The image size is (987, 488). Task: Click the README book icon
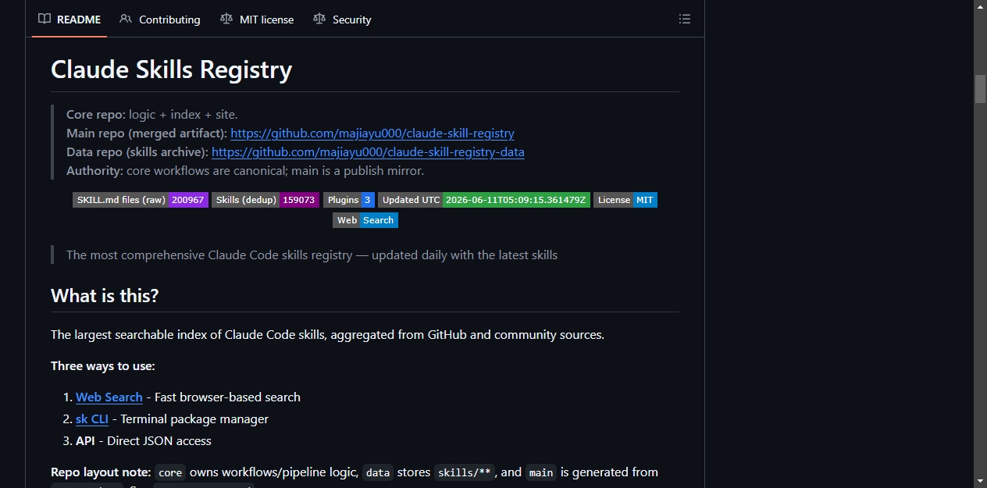click(45, 19)
